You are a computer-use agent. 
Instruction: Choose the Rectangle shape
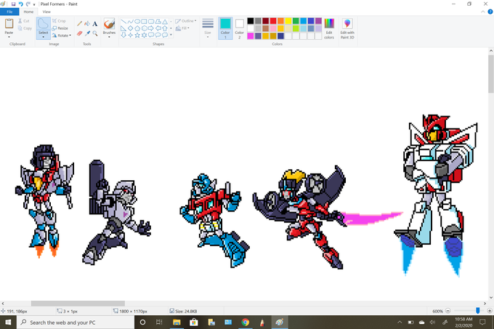pos(145,21)
